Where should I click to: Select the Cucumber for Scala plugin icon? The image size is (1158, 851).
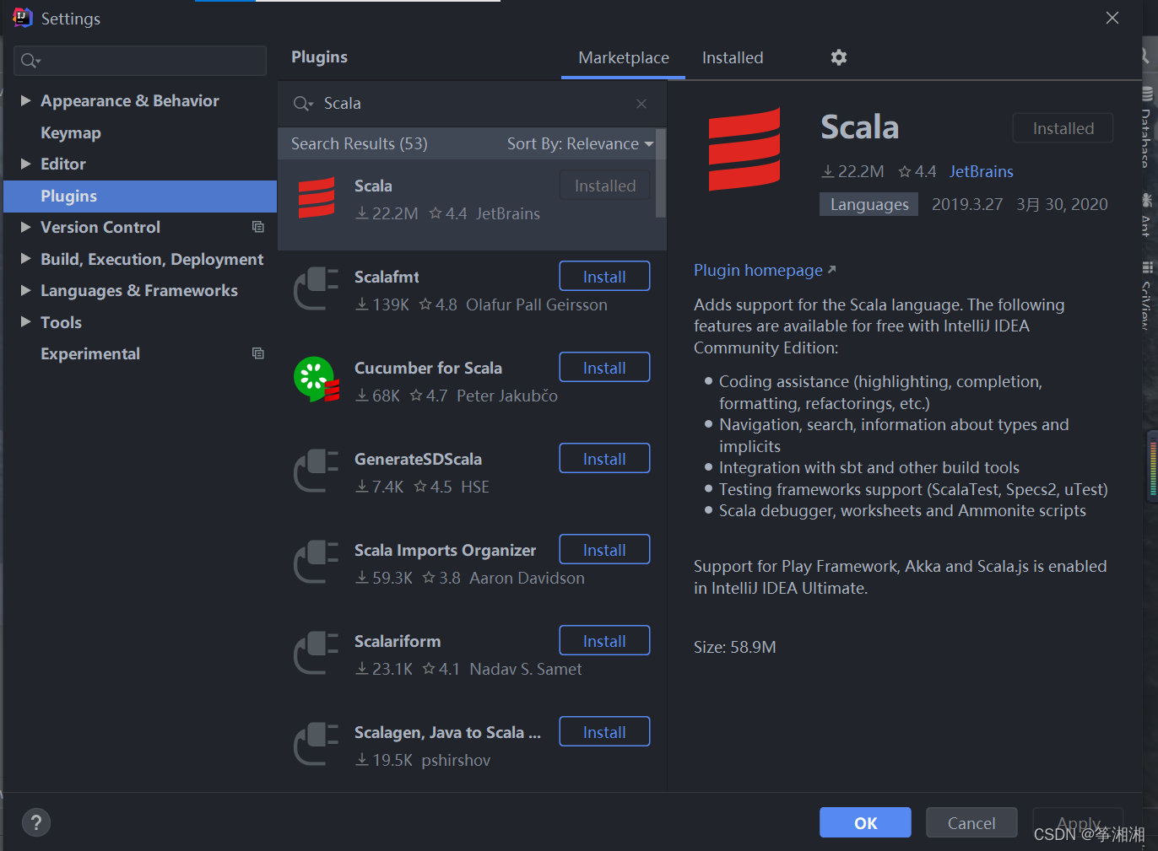pyautogui.click(x=316, y=380)
